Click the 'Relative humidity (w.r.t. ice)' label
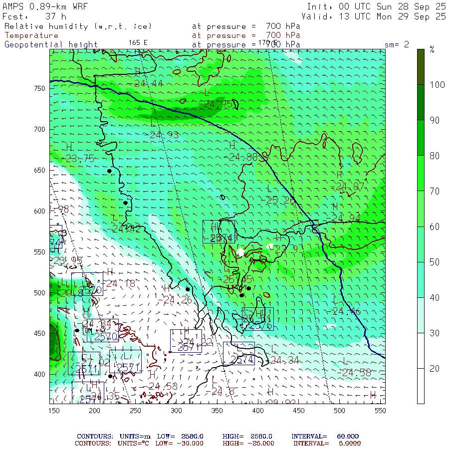 78,26
